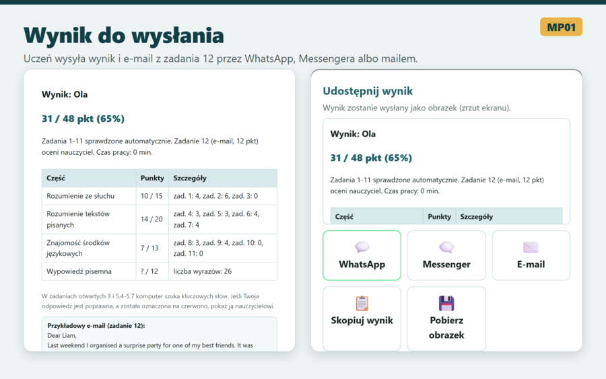The width and height of the screenshot is (606, 379).
Task: Click the 'Wypowiedź pisemna' row label
Action: point(79,271)
